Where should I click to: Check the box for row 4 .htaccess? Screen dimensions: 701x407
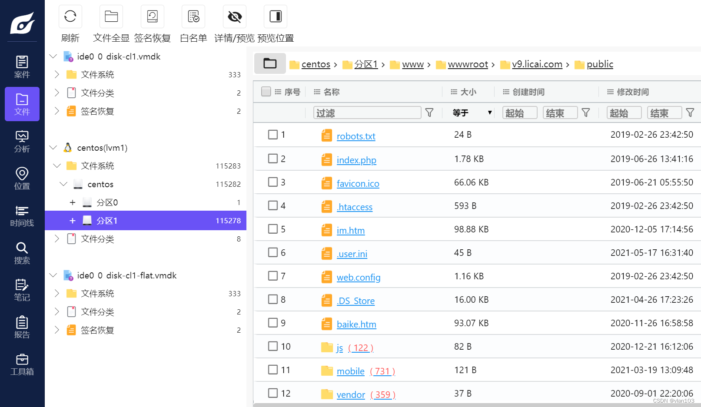(273, 205)
